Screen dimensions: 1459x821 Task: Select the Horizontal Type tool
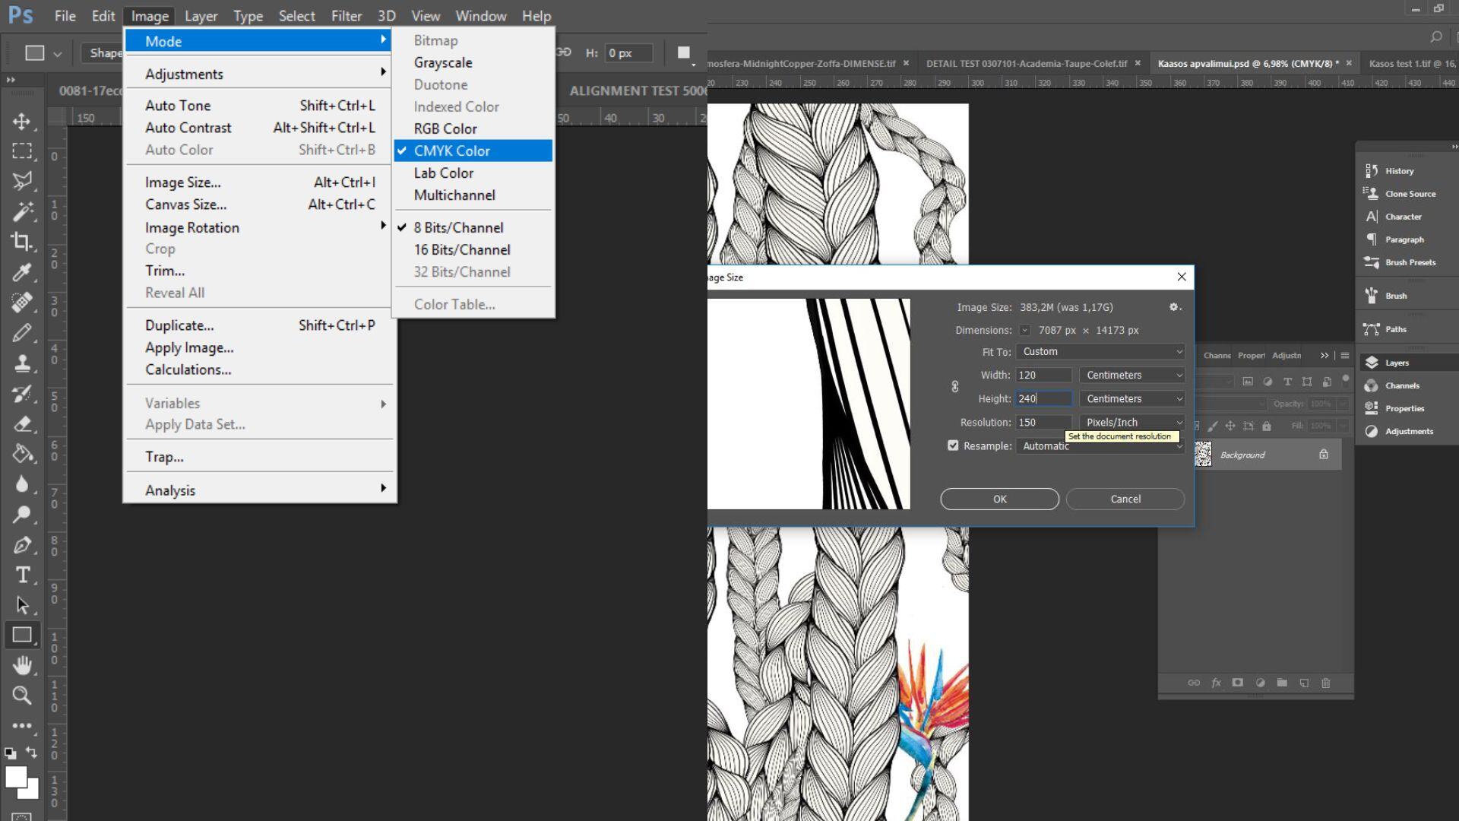[x=23, y=575]
